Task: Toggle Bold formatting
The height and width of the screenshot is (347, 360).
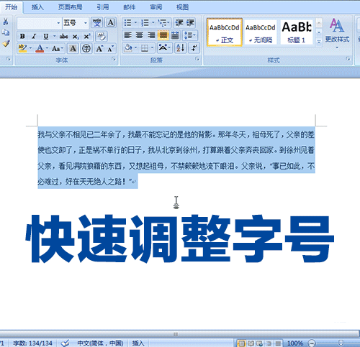Action: (22, 37)
